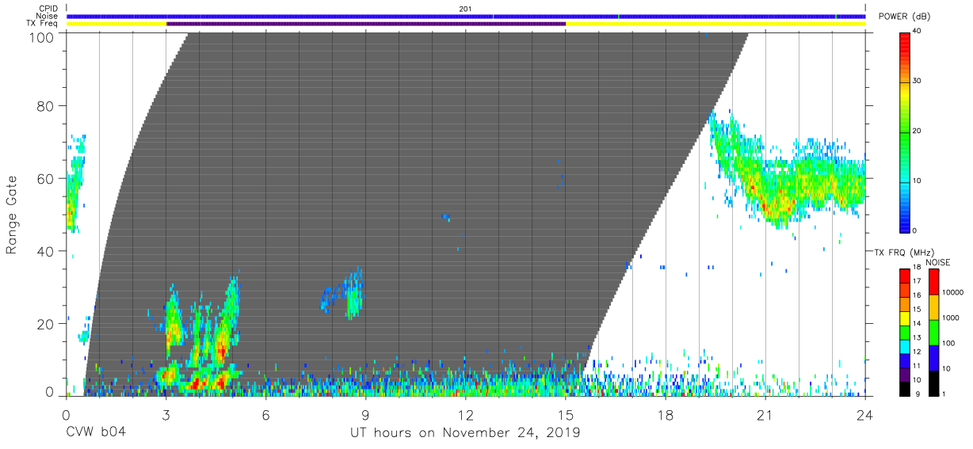Click the y-axis tick label '60'
This screenshot has height=449, width=973.
pos(47,179)
